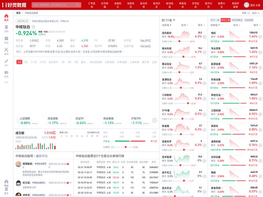
Task: Click the 电机 up/down ratio bar
Action: click(234, 41)
